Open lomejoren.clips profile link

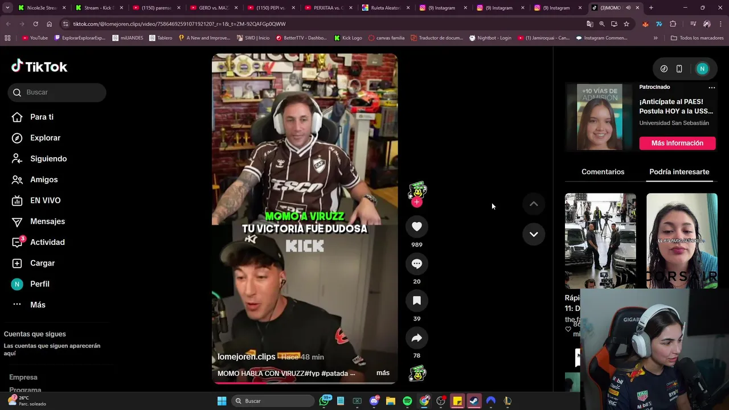[247, 356]
